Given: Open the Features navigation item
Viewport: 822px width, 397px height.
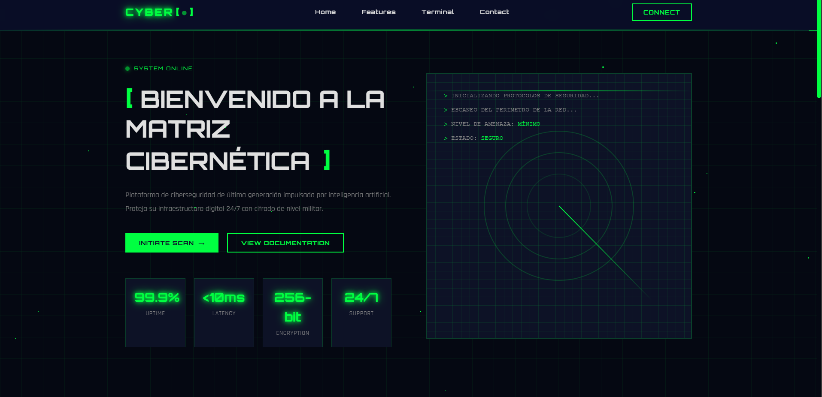Looking at the screenshot, I should tap(379, 12).
